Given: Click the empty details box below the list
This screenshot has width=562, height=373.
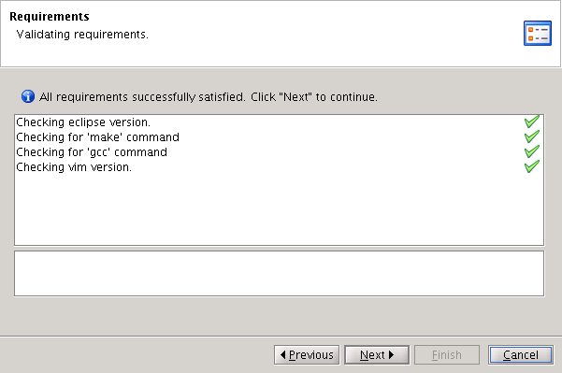Looking at the screenshot, I should tap(279, 273).
